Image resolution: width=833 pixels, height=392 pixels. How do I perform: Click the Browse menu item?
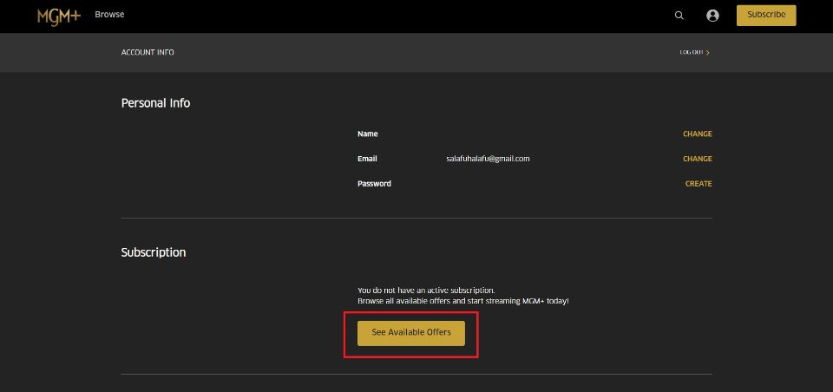tap(109, 15)
